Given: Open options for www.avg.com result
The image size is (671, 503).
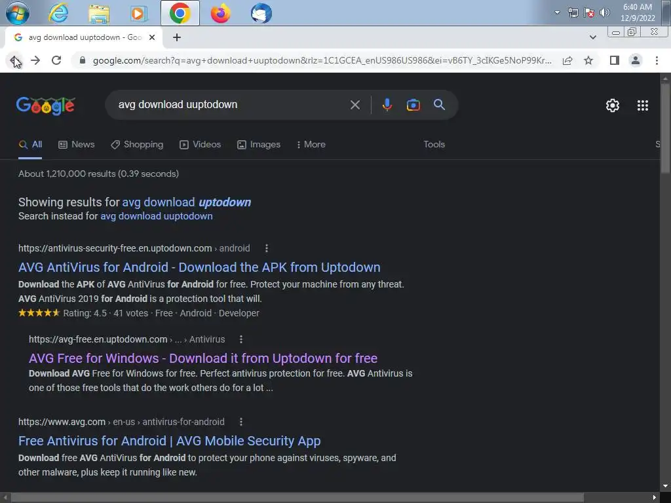Looking at the screenshot, I should pyautogui.click(x=241, y=422).
